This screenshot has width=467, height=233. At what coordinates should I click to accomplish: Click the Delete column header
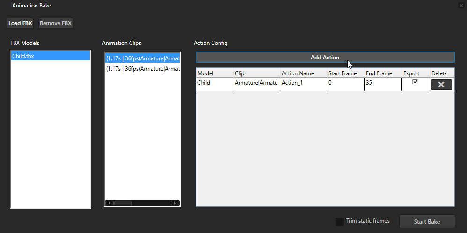(x=442, y=73)
